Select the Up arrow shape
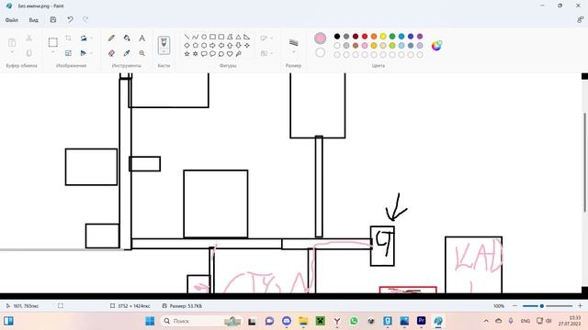588x330 pixels. pos(230,45)
